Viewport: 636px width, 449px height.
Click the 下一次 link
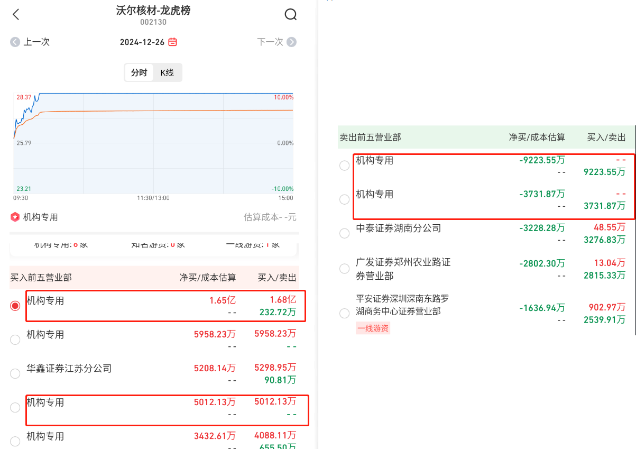[x=270, y=42]
